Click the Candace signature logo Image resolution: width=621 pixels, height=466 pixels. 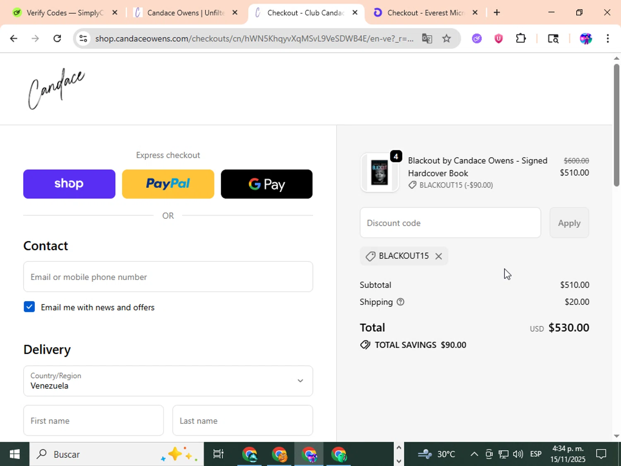(56, 89)
